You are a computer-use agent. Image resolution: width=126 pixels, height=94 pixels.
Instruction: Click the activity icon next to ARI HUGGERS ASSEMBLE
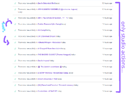tap(15, 9)
